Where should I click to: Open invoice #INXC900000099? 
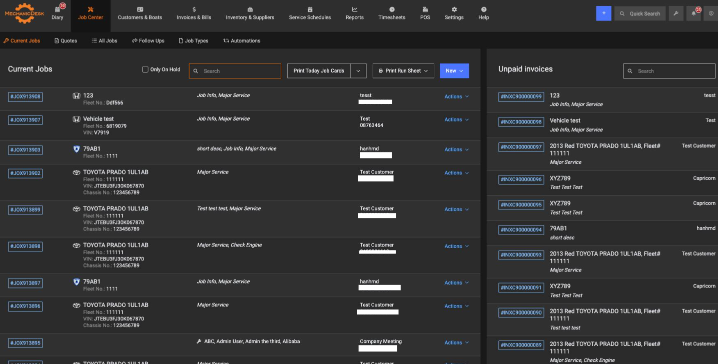521,97
